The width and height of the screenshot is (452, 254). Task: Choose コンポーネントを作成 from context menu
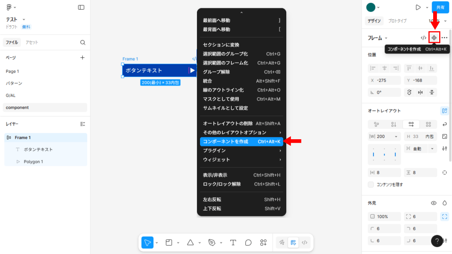241,141
